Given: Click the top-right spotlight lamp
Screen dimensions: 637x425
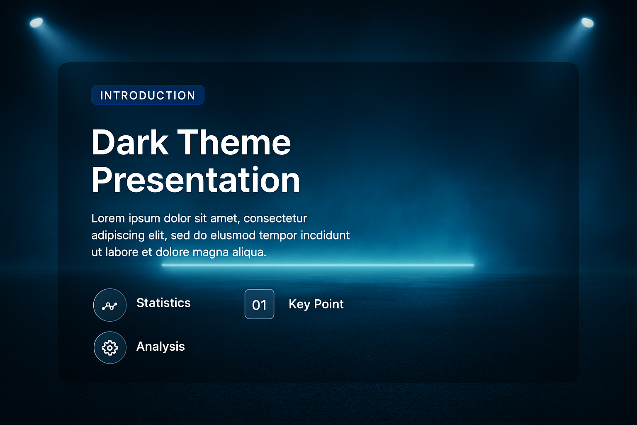Looking at the screenshot, I should click(x=587, y=22).
